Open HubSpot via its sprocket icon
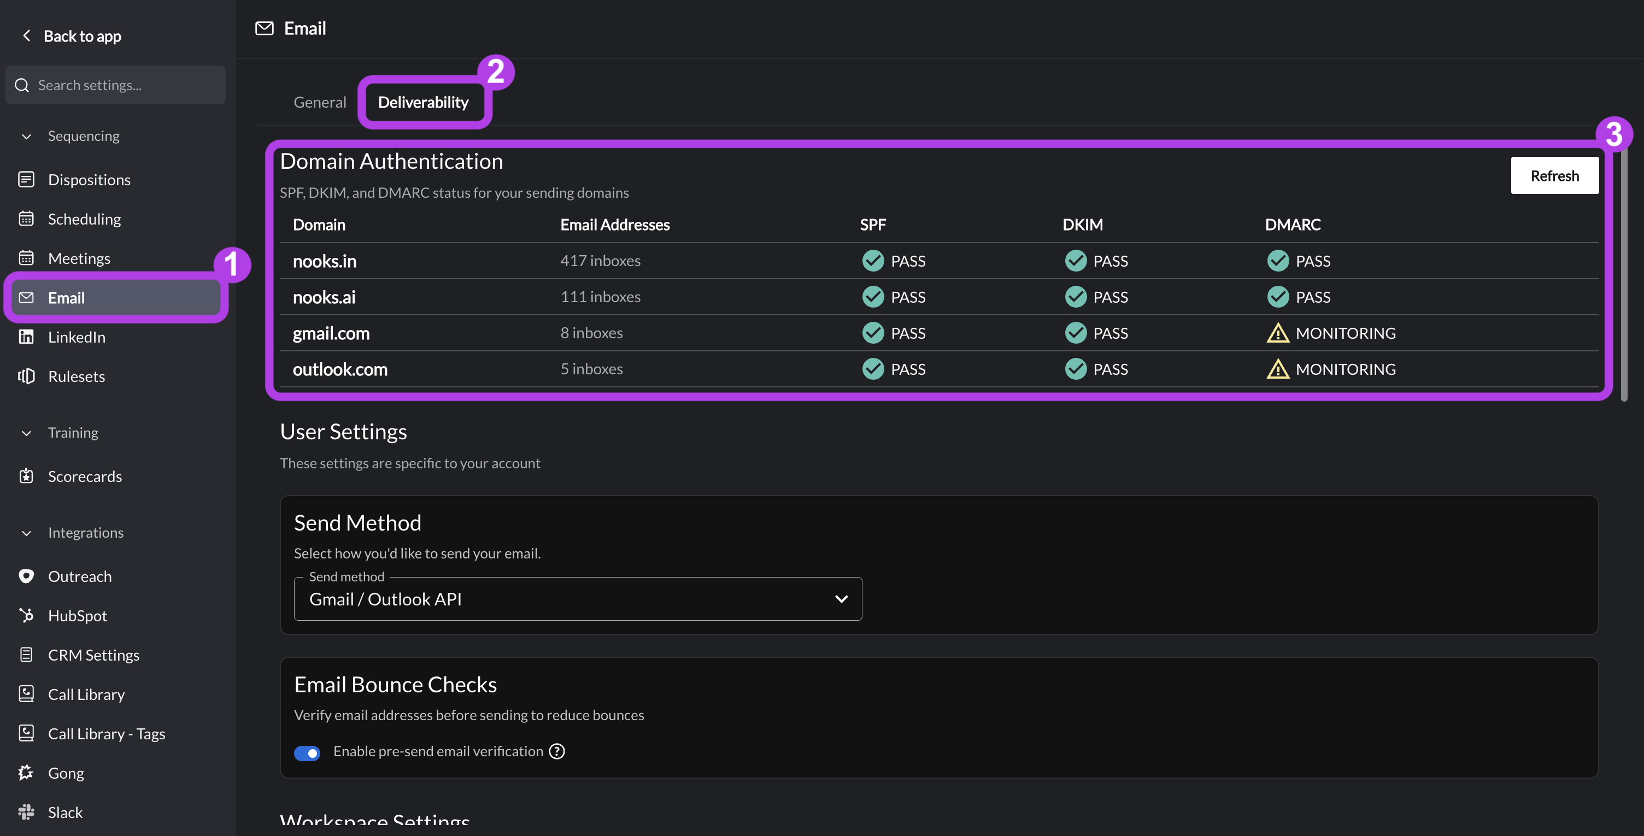Viewport: 1644px width, 836px height. (x=26, y=615)
